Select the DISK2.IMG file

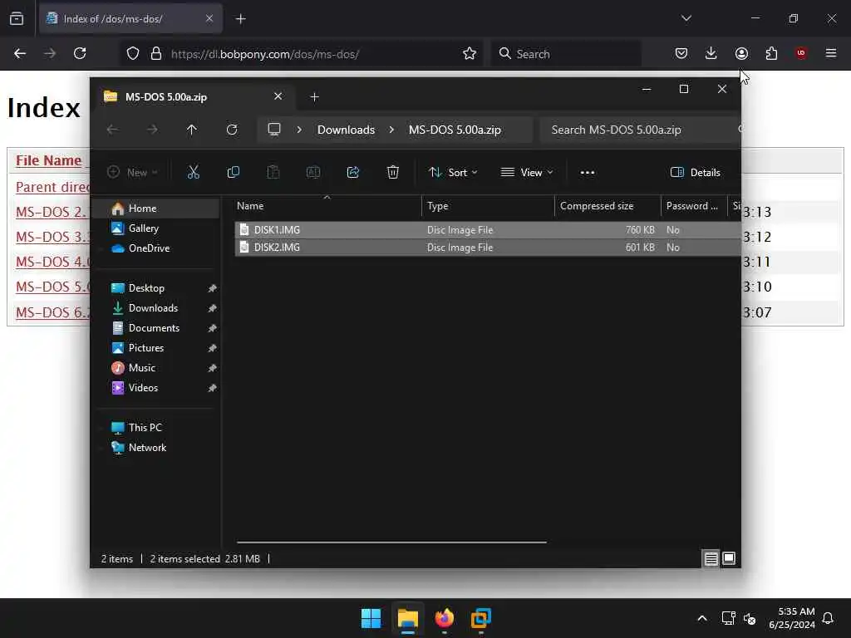point(487,248)
